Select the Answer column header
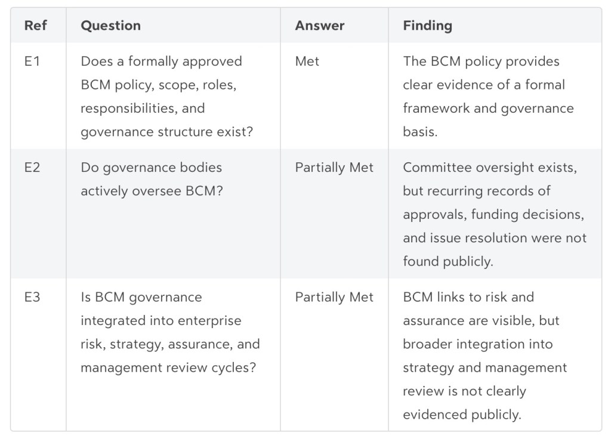The width and height of the screenshot is (611, 439). (319, 26)
